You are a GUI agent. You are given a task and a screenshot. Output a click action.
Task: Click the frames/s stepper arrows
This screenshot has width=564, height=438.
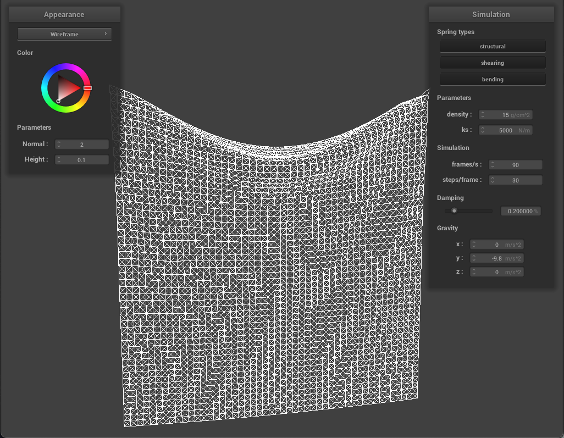[x=493, y=165]
